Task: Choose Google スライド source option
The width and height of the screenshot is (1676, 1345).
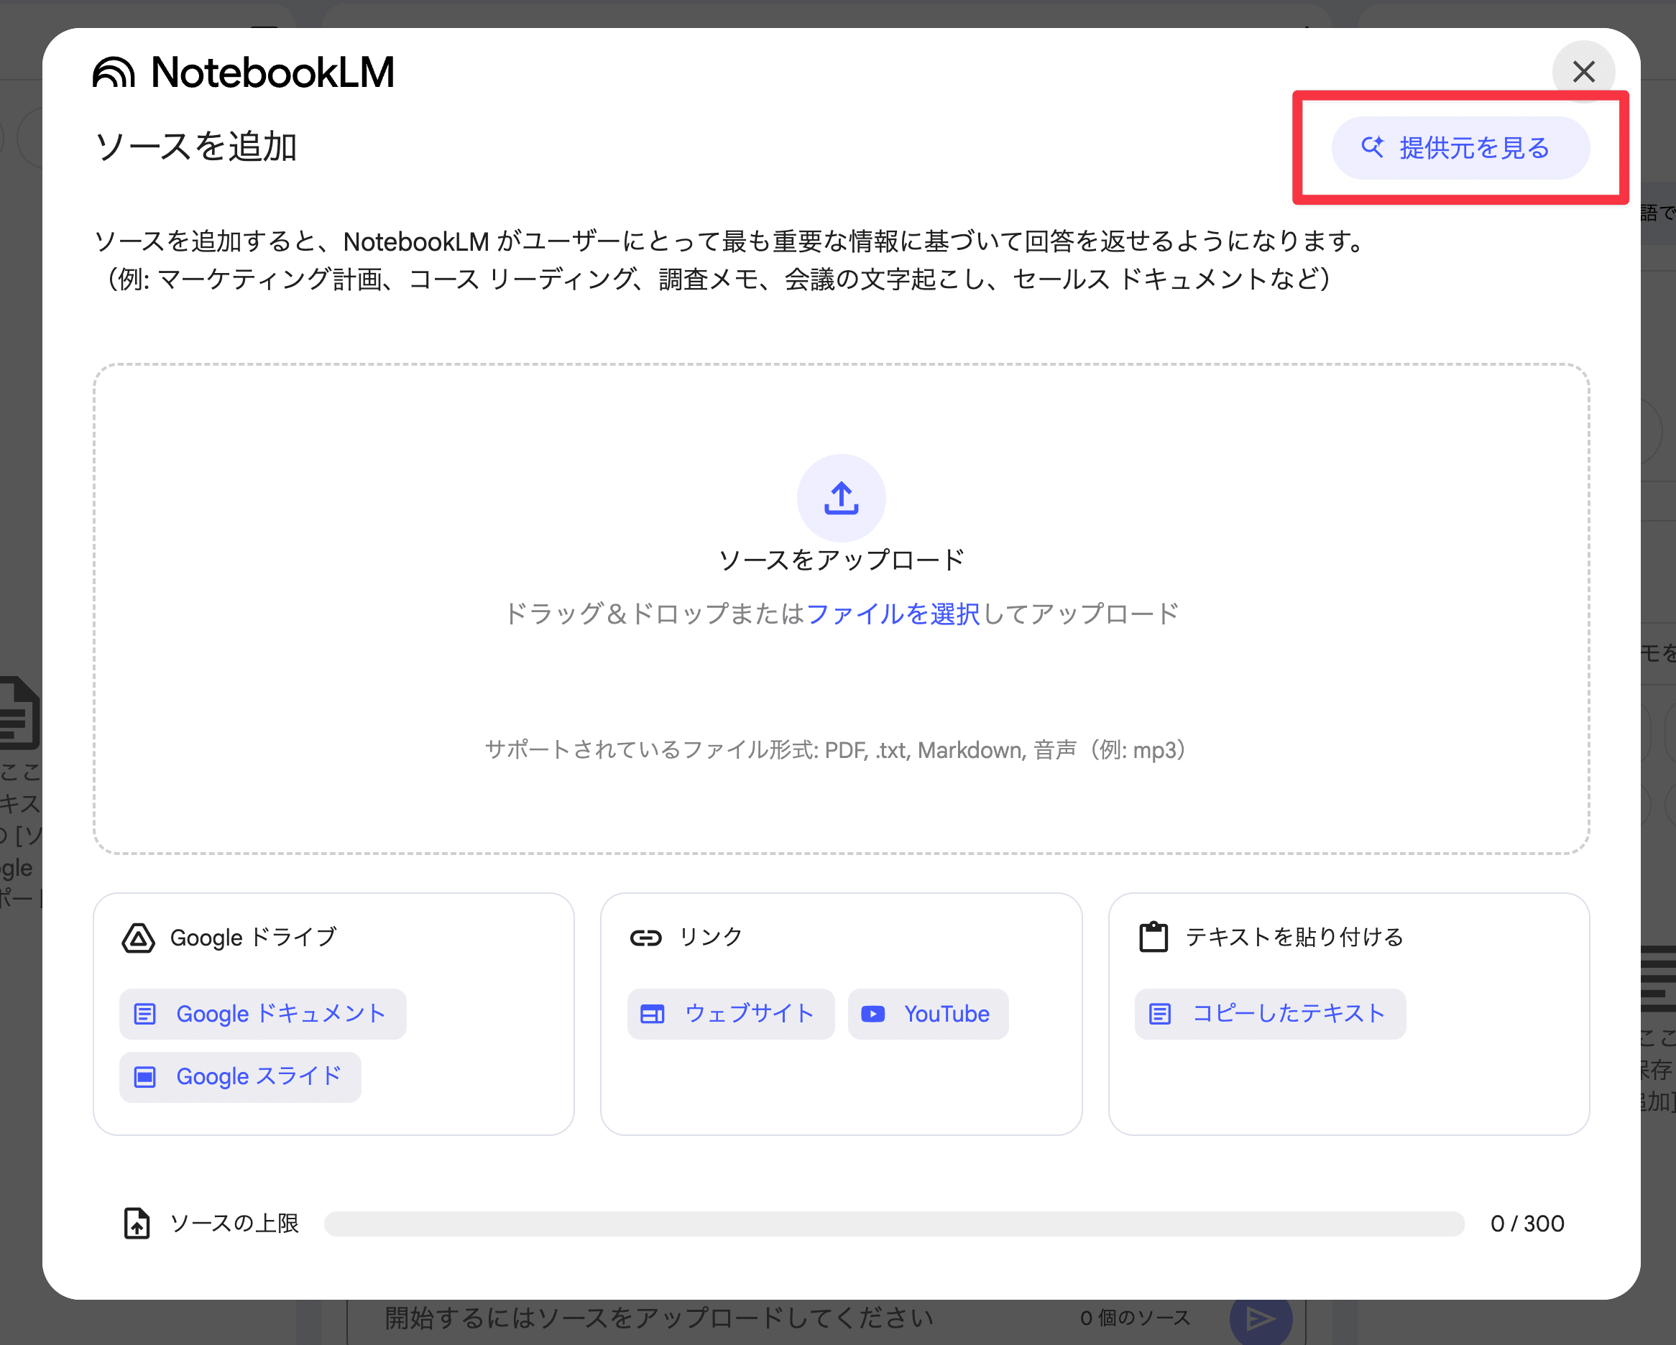Action: coord(240,1076)
